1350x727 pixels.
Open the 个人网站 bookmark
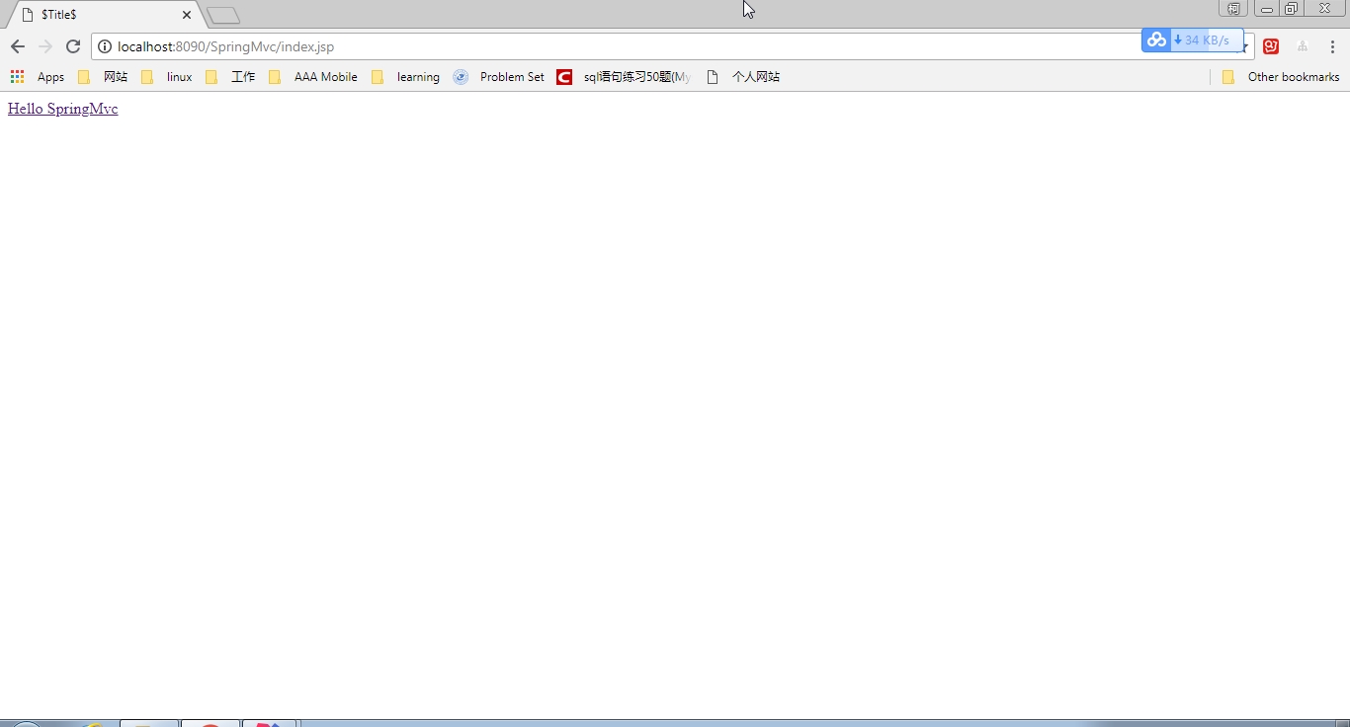pyautogui.click(x=743, y=76)
